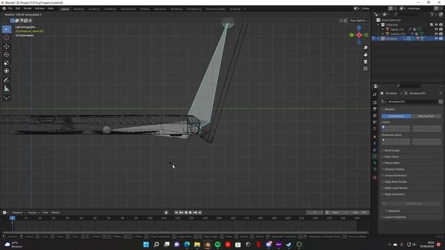Open the Render menu
Image resolution: width=445 pixels, height=250 pixels.
pyautogui.click(x=28, y=9)
